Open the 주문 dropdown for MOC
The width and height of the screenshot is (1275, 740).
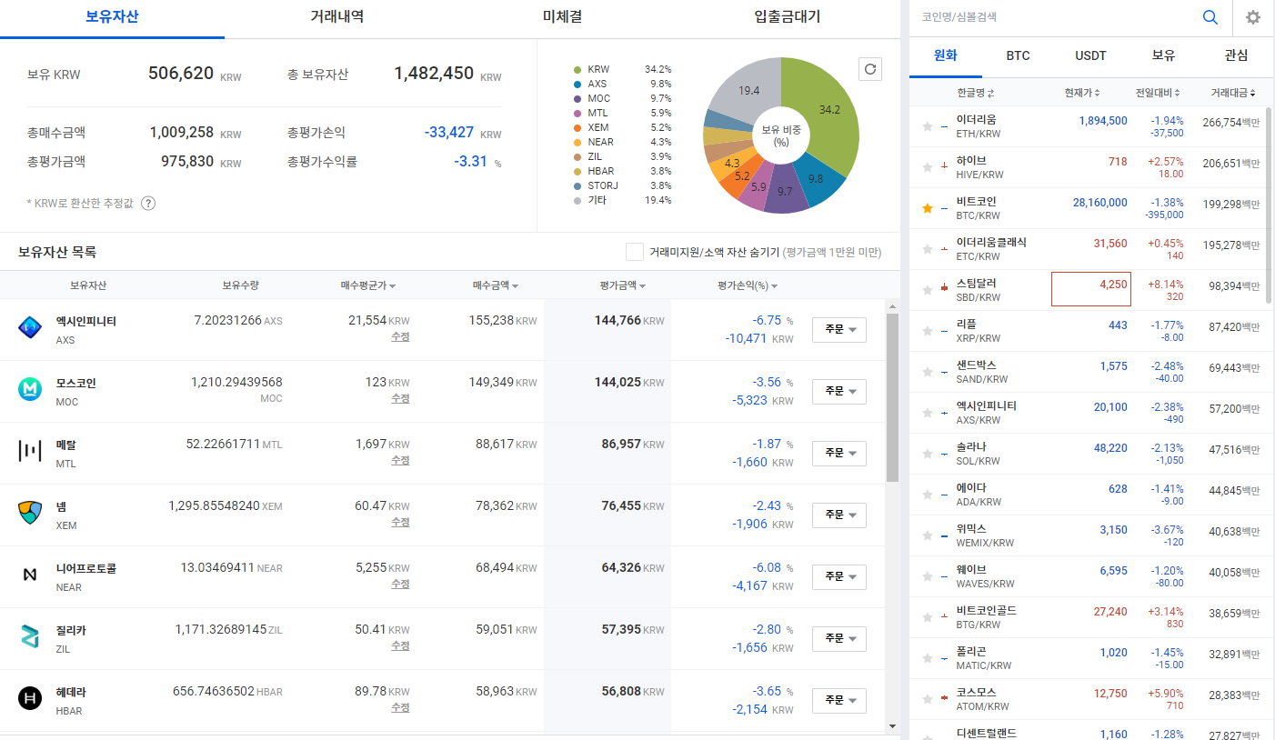pos(839,392)
